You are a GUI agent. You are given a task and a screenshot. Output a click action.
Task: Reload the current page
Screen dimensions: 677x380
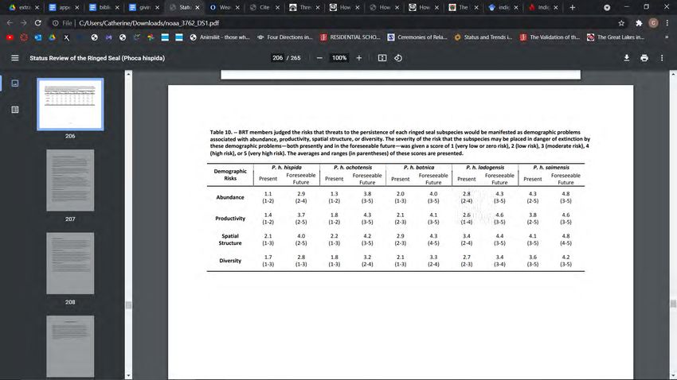pyautogui.click(x=37, y=23)
